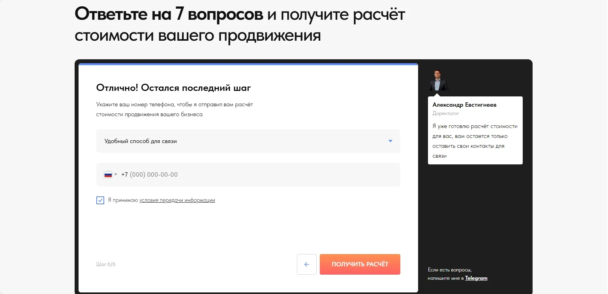The height and width of the screenshot is (294, 608).
Task: Click the text 'Если есть вопросы,'
Action: pos(450,270)
